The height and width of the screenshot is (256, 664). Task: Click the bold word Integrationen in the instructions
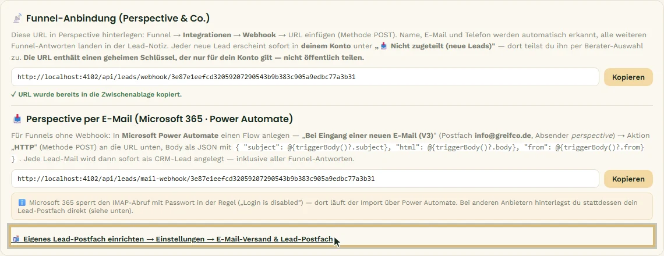click(207, 35)
